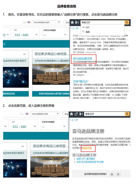Open www.amazon.com marketplace dropdown in step 2

(x=45, y=114)
